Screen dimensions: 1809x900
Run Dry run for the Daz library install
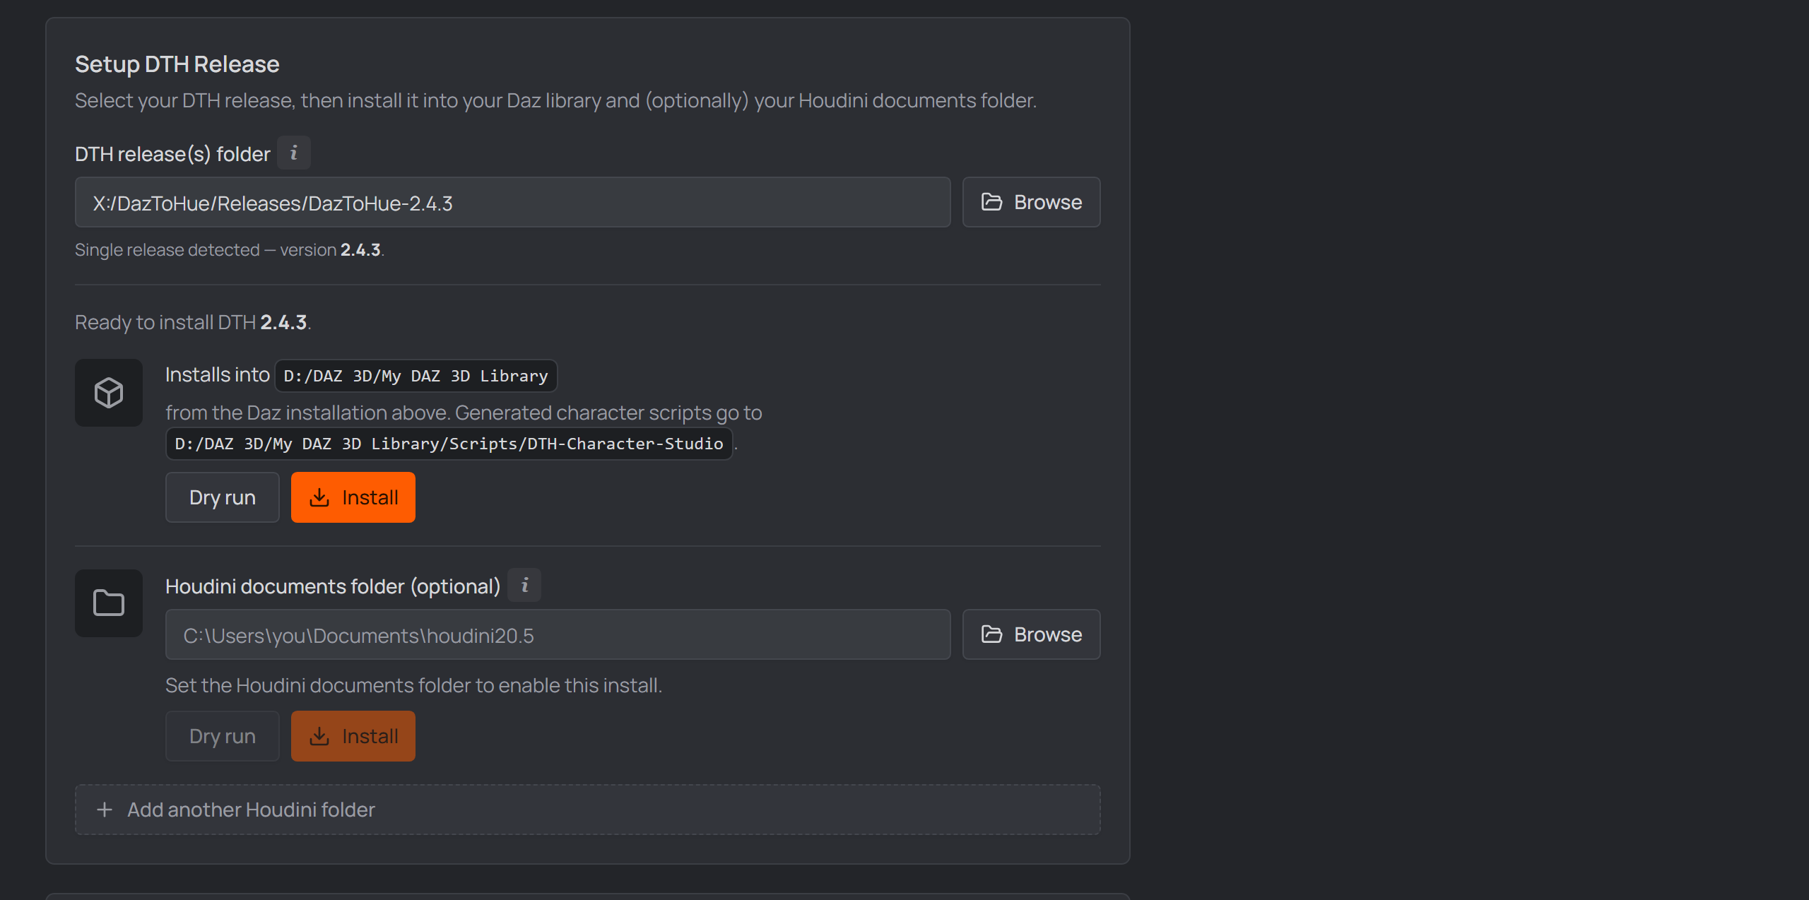(223, 497)
